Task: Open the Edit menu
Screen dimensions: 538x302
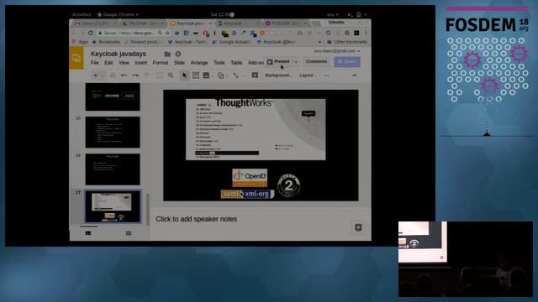Action: [x=108, y=63]
